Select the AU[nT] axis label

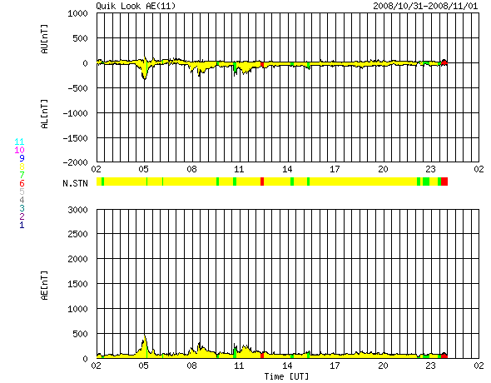click(x=45, y=39)
